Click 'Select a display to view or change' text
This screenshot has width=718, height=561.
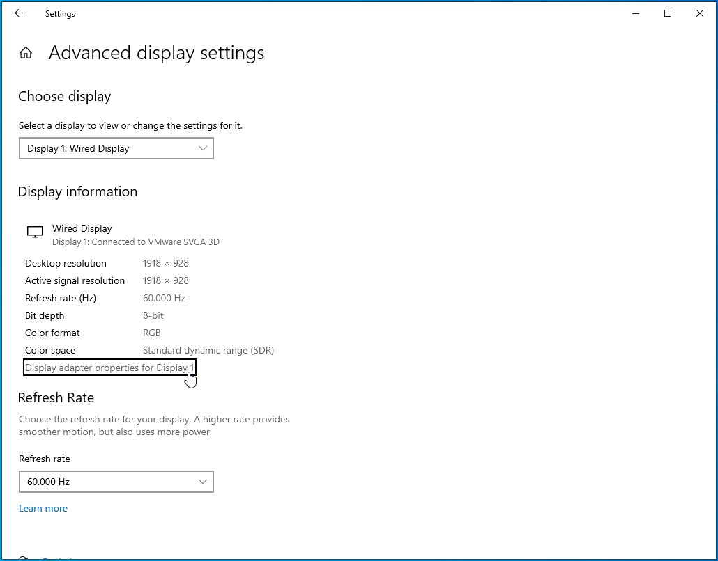(130, 126)
